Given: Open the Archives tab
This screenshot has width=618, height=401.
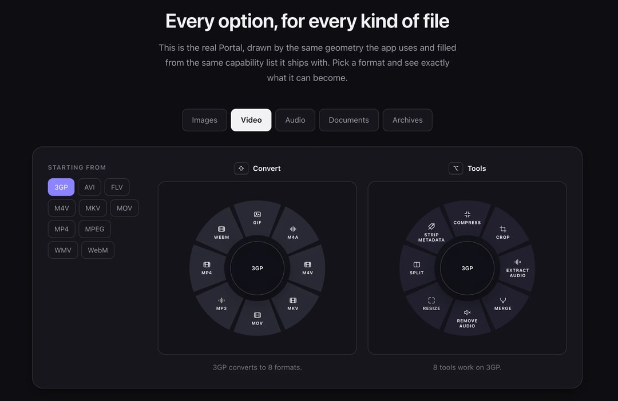Looking at the screenshot, I should (x=407, y=120).
